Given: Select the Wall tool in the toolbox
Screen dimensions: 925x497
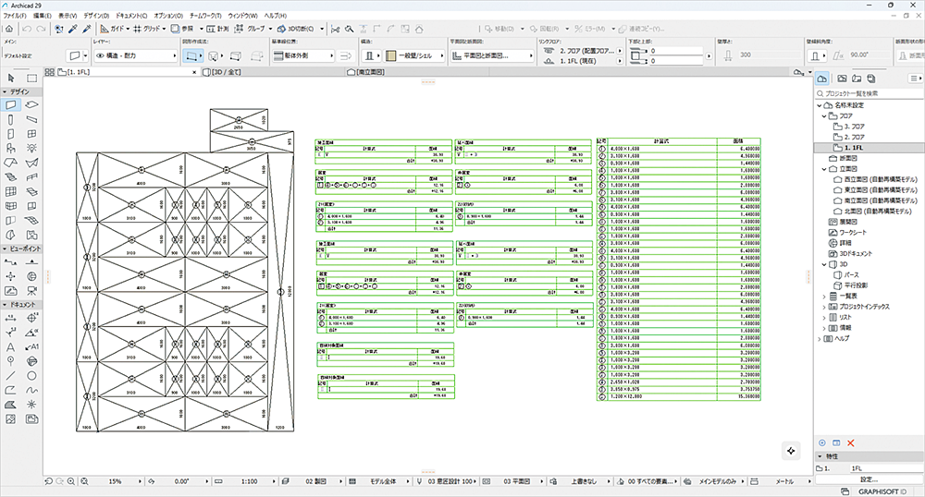Looking at the screenshot, I should pyautogui.click(x=11, y=106).
